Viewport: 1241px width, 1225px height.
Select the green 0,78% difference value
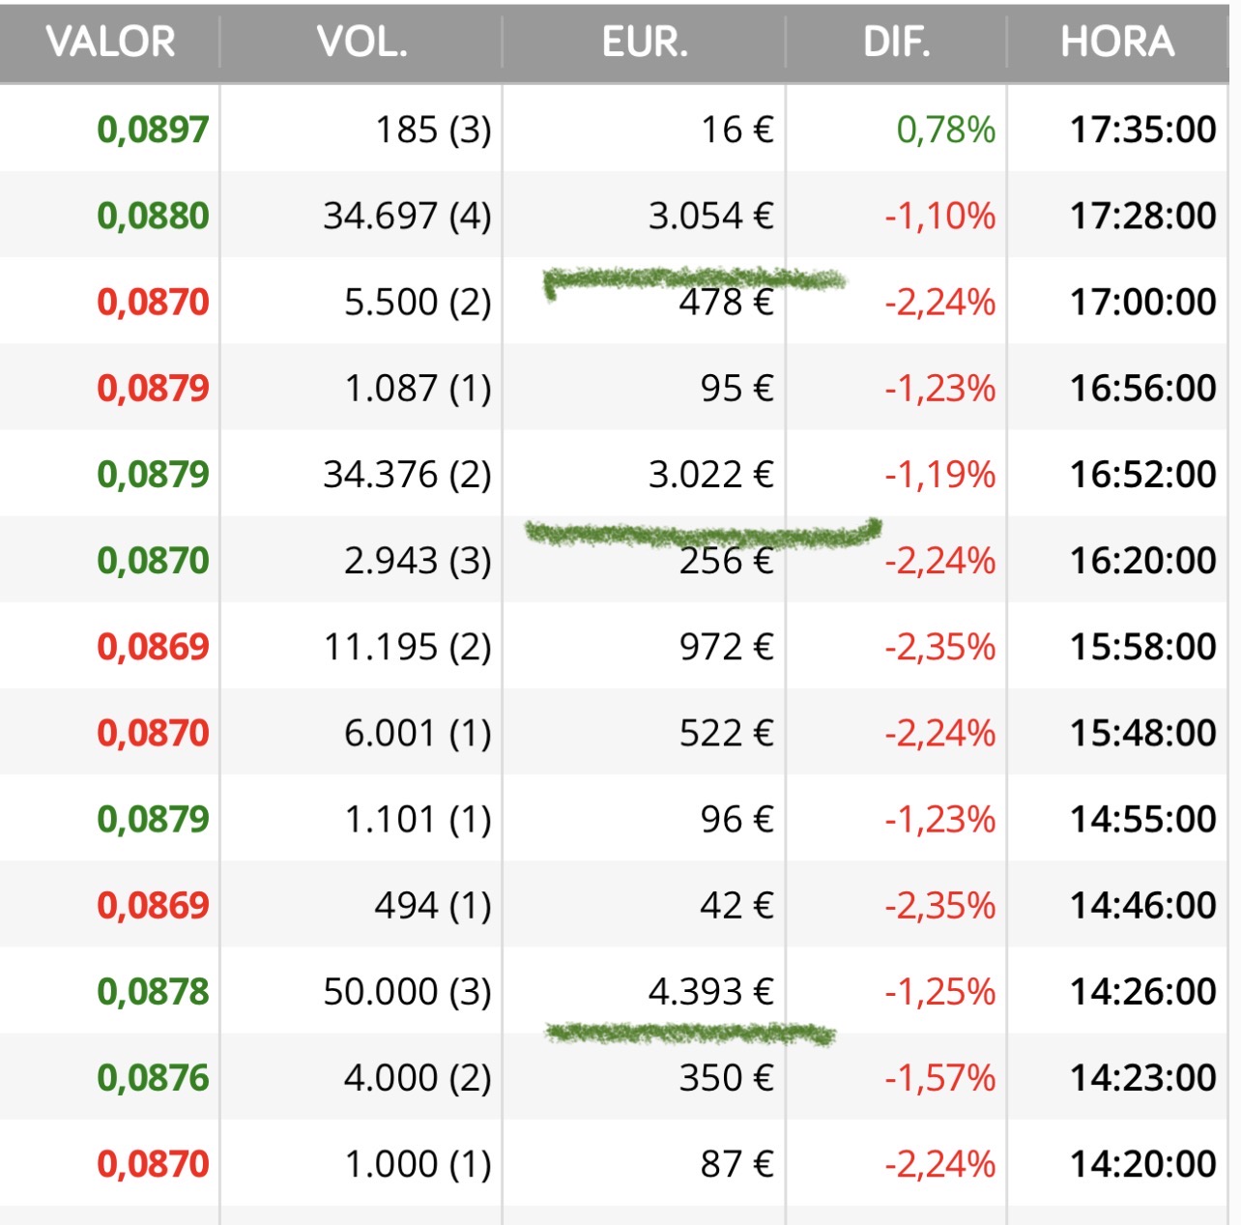click(945, 130)
